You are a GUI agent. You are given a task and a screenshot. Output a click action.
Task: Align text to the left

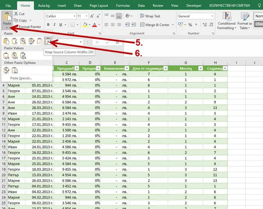tap(106, 25)
